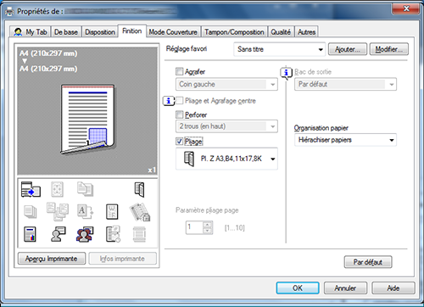
Task: Click the [1...10] range text
Action: (x=235, y=227)
